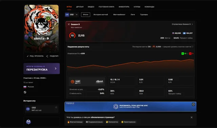Click the arrow on Перезагрузка banner
The width and height of the screenshot is (217, 128).
pyautogui.click(x=56, y=69)
